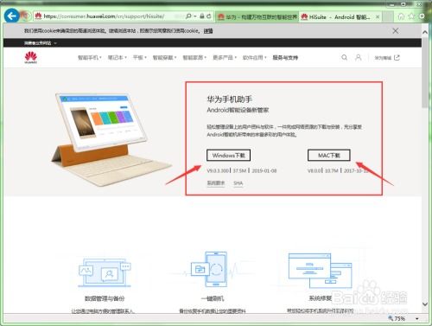Open the zoom level dropdown arrow
The width and height of the screenshot is (432, 326).
click(417, 319)
